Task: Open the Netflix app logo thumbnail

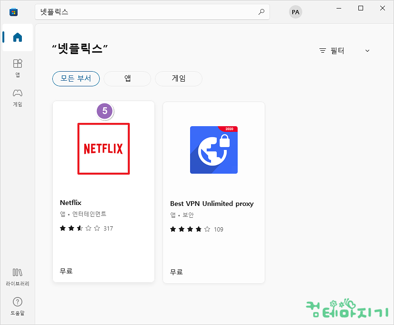Action: pyautogui.click(x=104, y=149)
